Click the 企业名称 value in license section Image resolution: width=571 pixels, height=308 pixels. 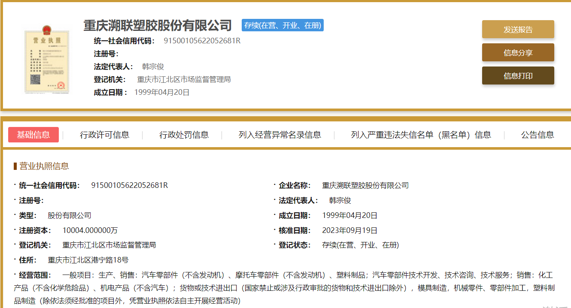pyautogui.click(x=365, y=185)
